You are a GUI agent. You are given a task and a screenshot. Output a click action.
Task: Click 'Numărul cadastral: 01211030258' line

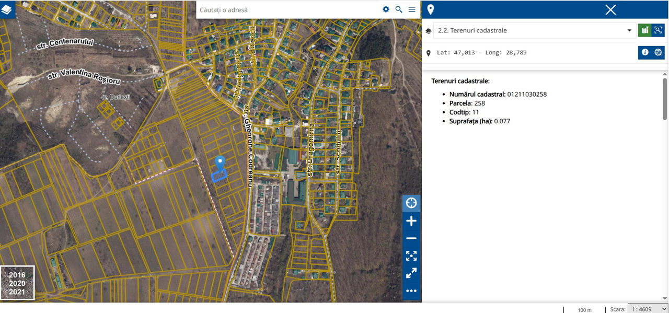(x=498, y=94)
